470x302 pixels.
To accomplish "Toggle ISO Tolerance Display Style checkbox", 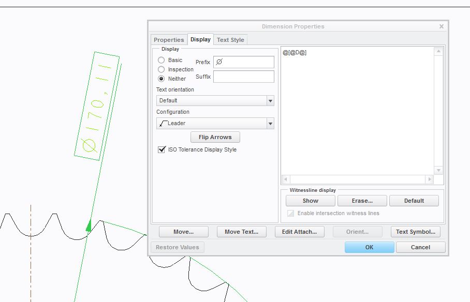I will coord(161,149).
